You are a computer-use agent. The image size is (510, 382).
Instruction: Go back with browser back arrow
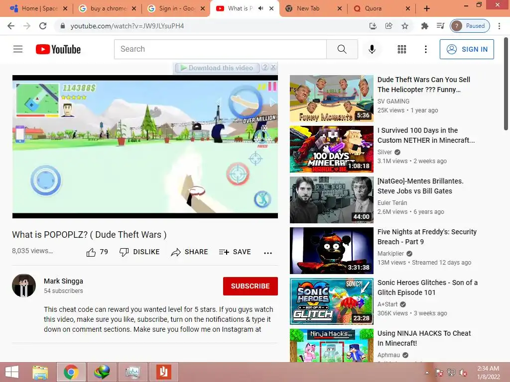point(11,26)
